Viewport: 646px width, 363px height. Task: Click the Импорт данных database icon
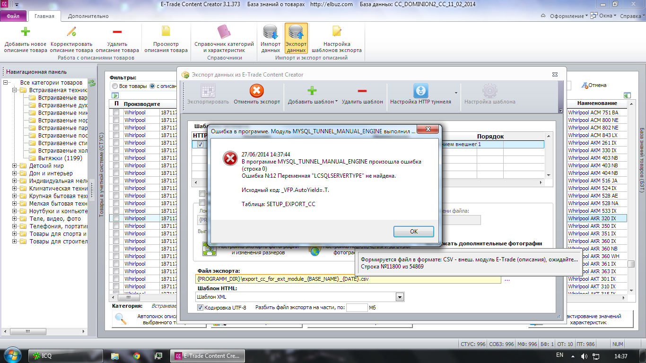pyautogui.click(x=271, y=32)
